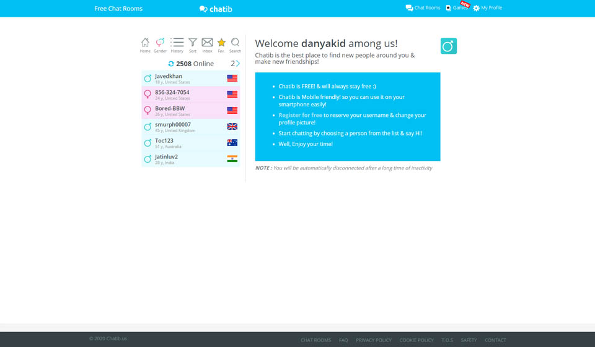The height and width of the screenshot is (347, 595).
Task: Filter users with the Gender icon
Action: point(160,45)
